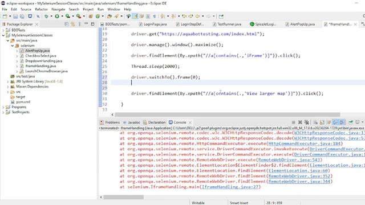
Task: Click Remove All Terminated Launches icon
Action: pos(307,122)
